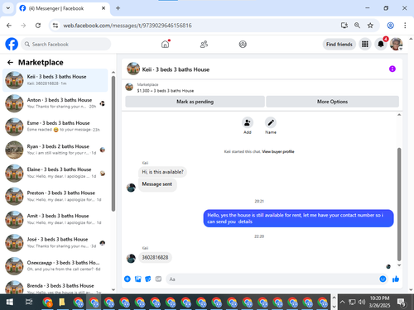Click the blue reply message bubble
The image size is (414, 310).
tap(298, 218)
